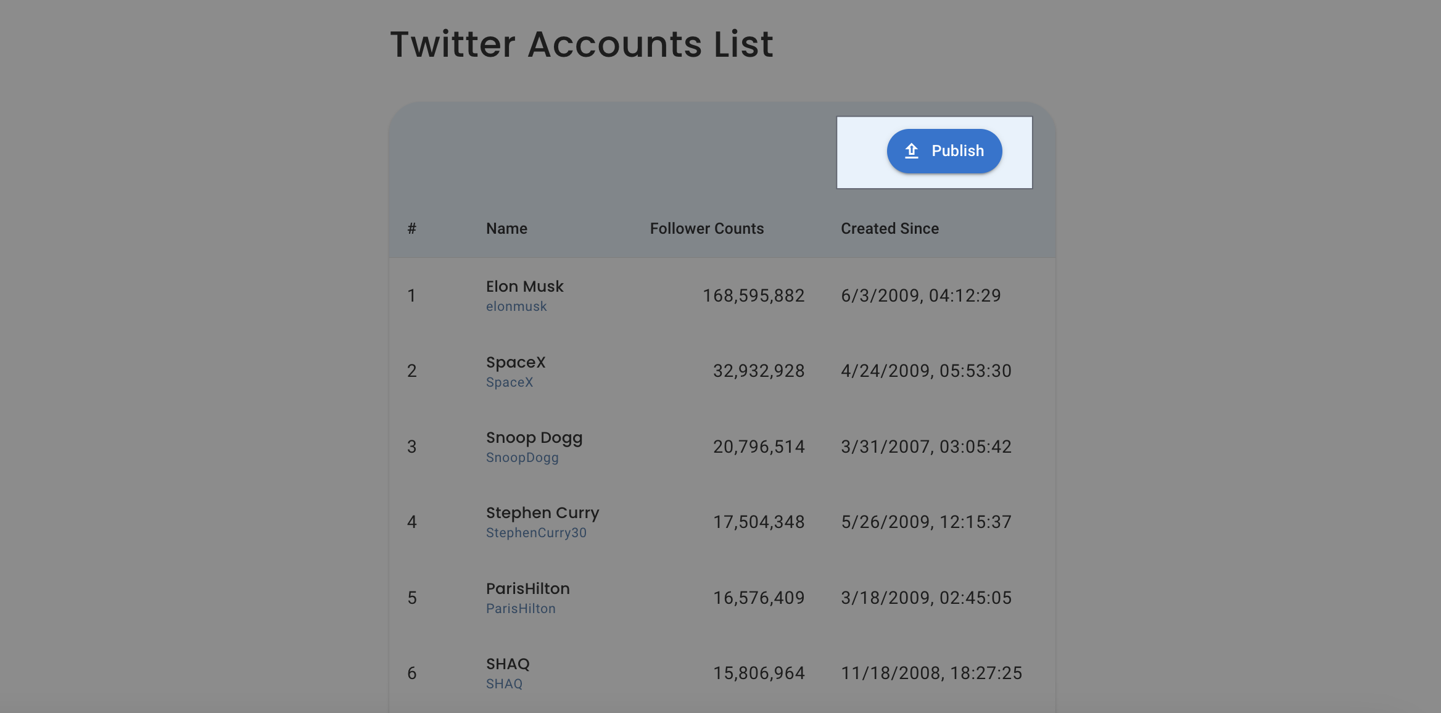This screenshot has width=1441, height=713.
Task: Open the SnoopDogg handle link
Action: [x=522, y=458]
